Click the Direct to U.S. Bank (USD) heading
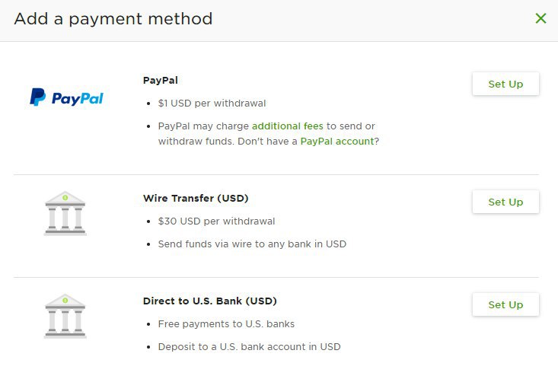 click(x=209, y=301)
